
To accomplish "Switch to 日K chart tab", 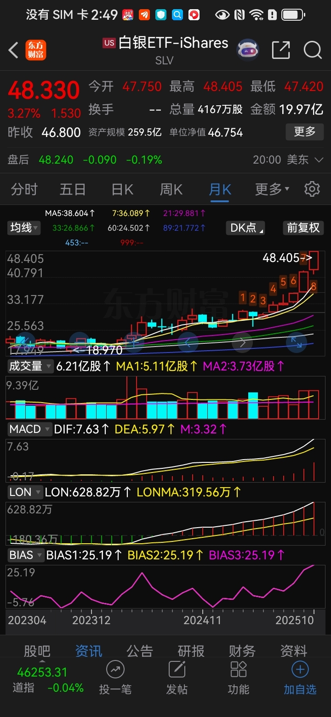I will (x=122, y=189).
